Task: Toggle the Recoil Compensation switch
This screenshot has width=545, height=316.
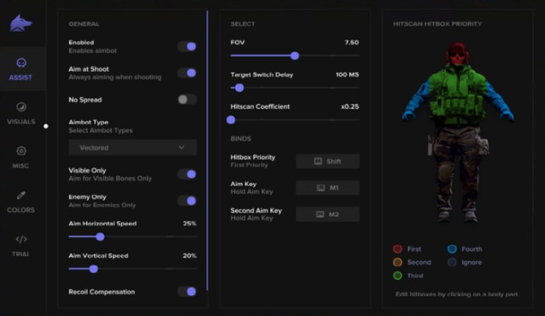Action: tap(187, 292)
